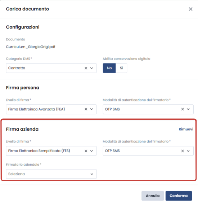198x205 pixels.
Task: Clear Firma Elettronica Semplificata (FES) value
Action: 86,151
